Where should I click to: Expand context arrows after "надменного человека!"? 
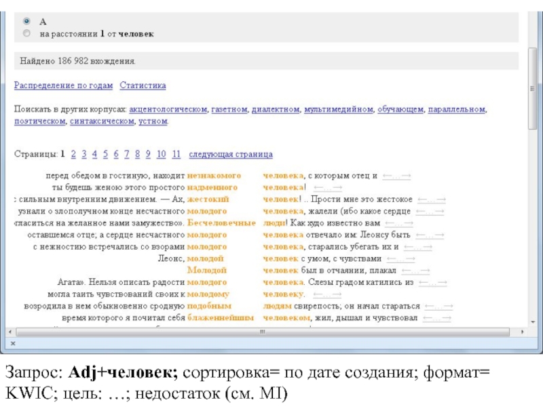click(x=328, y=187)
